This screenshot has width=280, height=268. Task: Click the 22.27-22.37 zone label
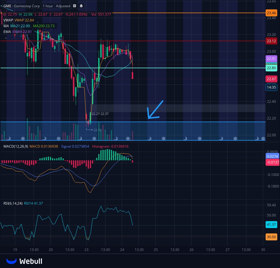100,114
